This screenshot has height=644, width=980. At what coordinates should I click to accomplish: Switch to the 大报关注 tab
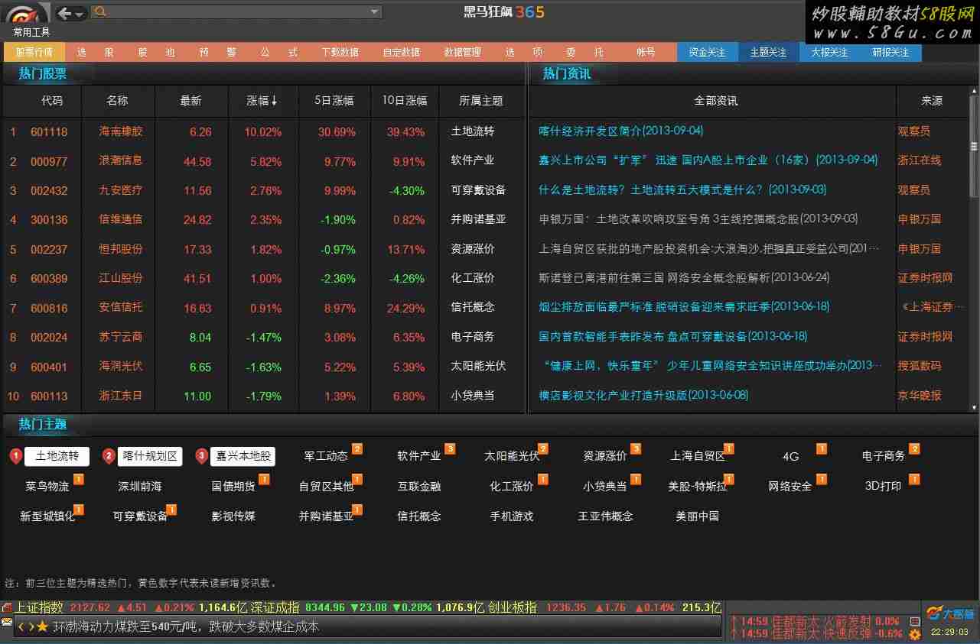(829, 52)
